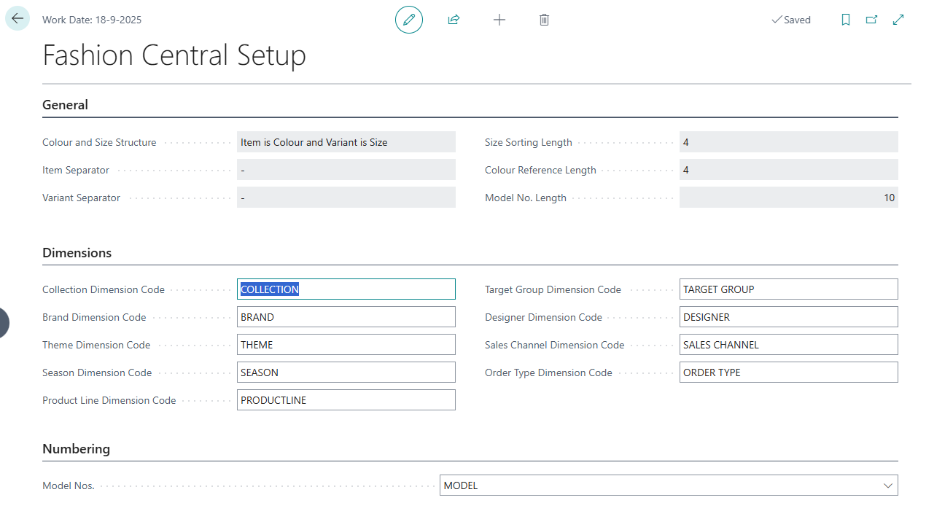
Task: Focus the Product Line Dimension Code field
Action: tap(346, 400)
